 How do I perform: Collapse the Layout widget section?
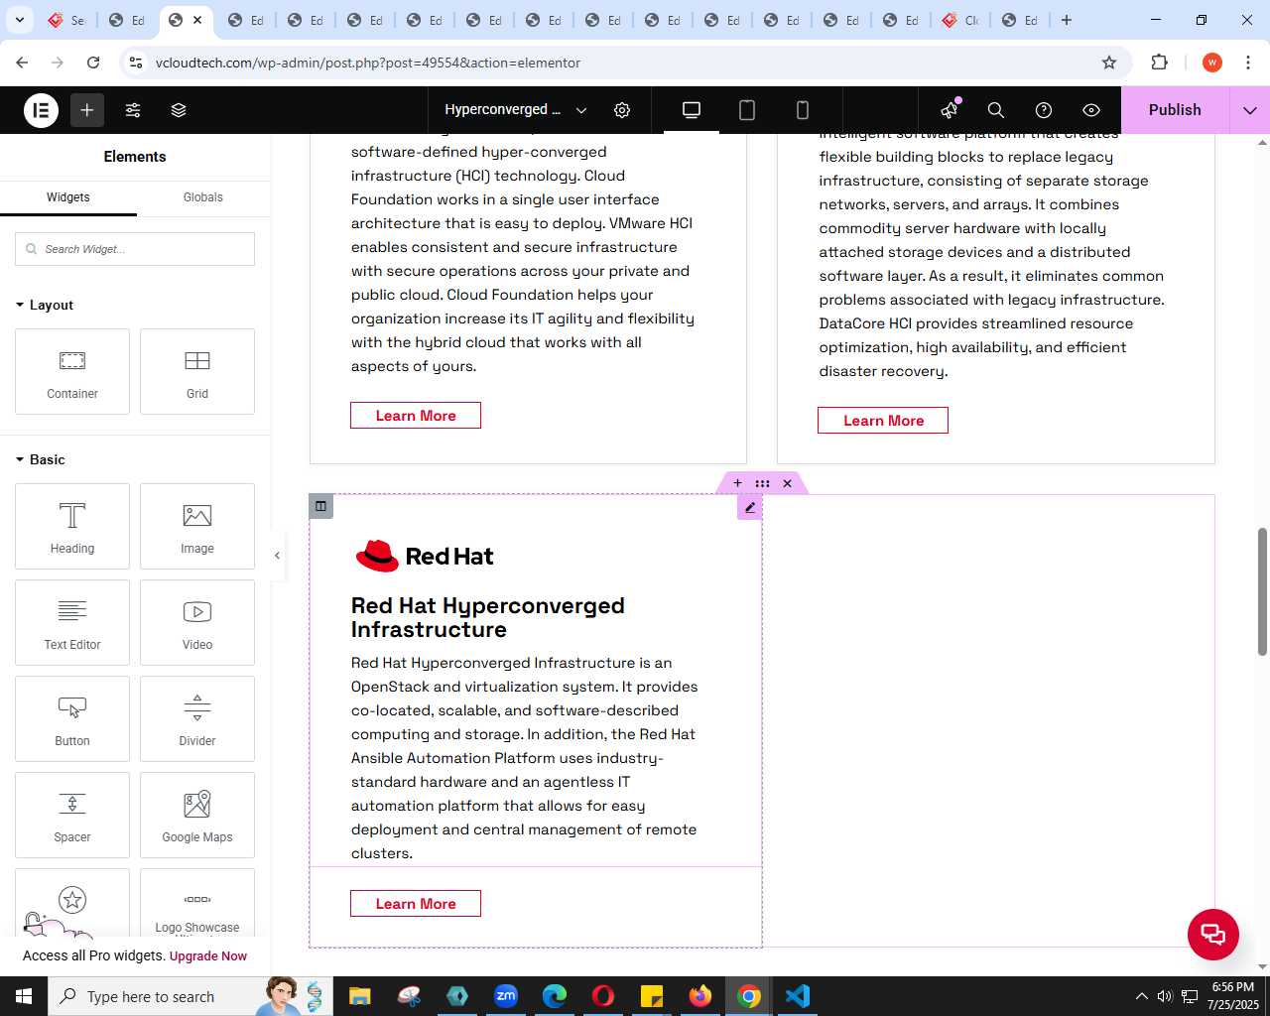(45, 305)
